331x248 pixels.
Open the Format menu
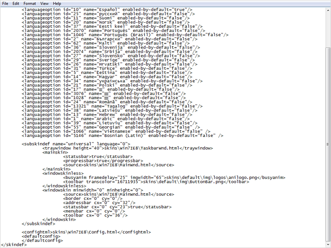coord(29,3)
